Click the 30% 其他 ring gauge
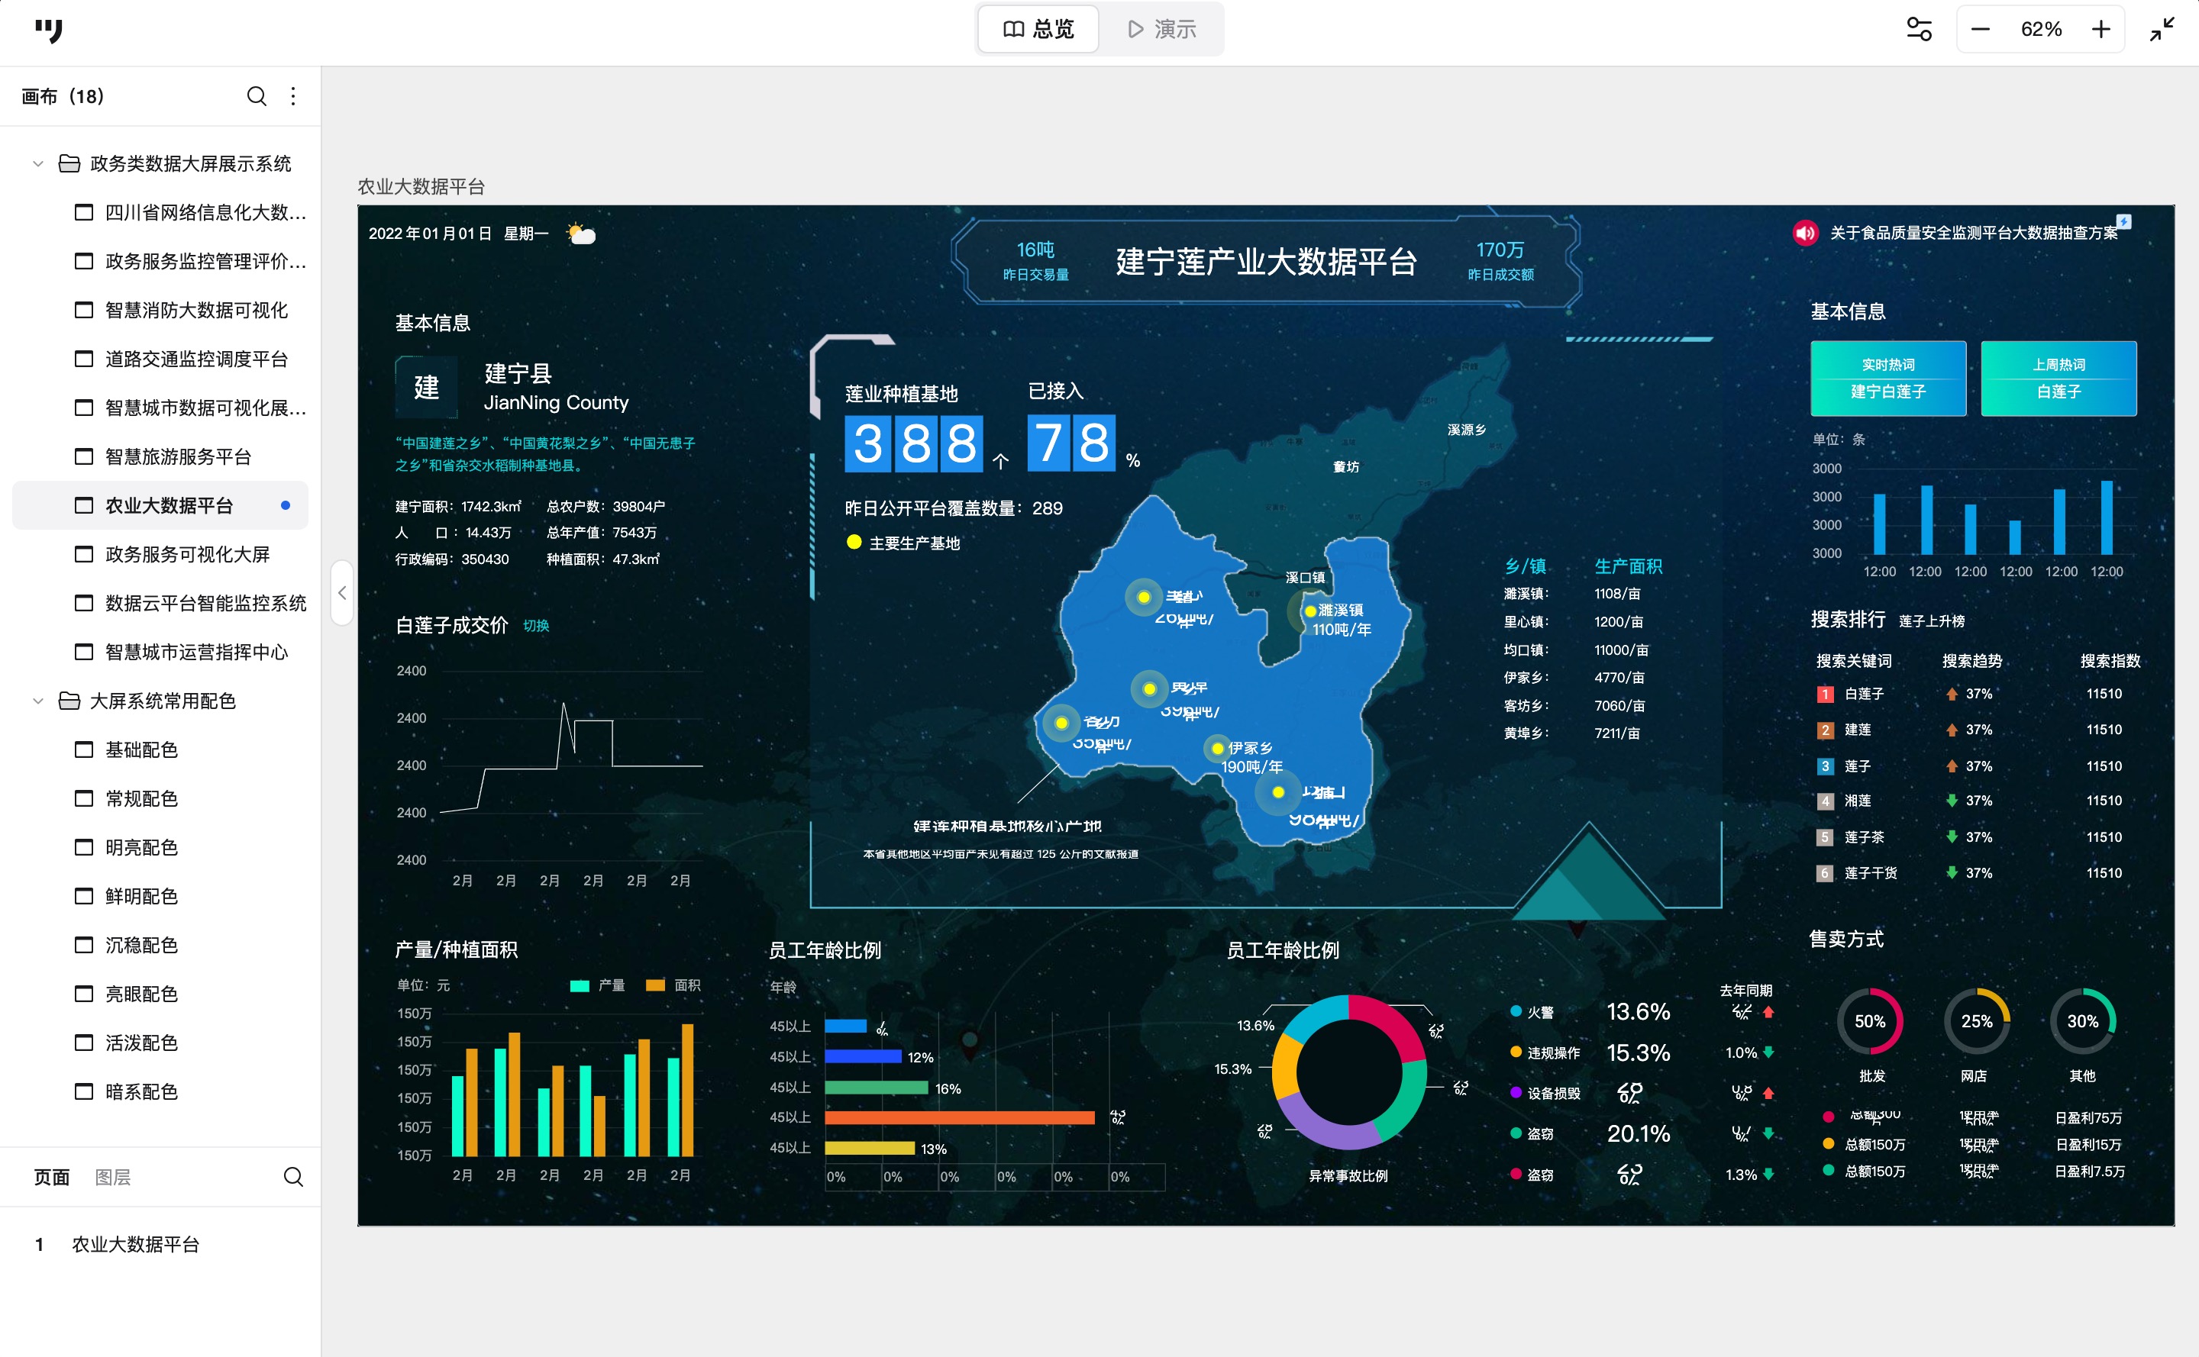2199x1357 pixels. (x=2082, y=1021)
